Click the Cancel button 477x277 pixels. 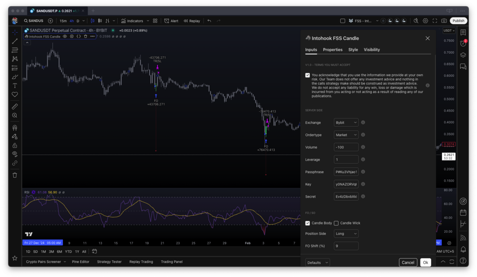(408, 262)
